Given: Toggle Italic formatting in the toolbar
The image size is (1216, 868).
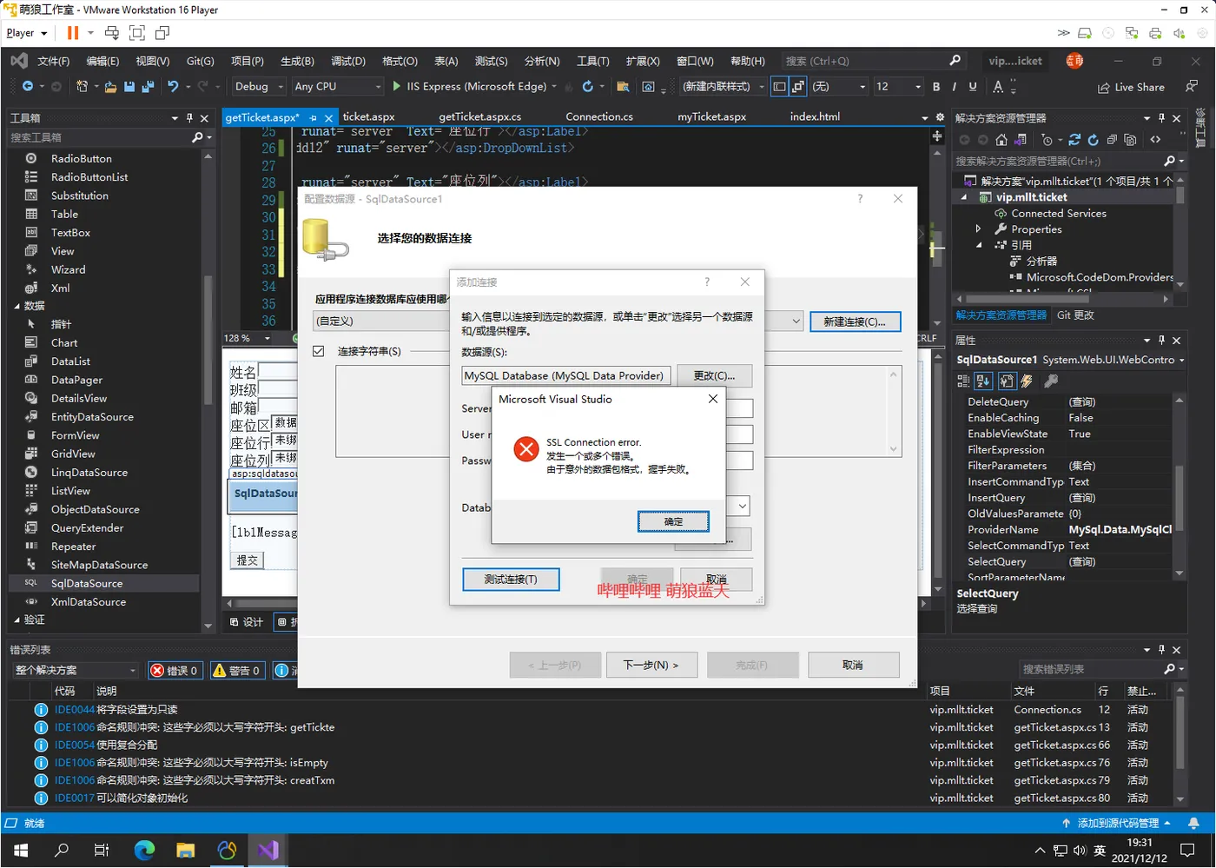Looking at the screenshot, I should (x=955, y=86).
